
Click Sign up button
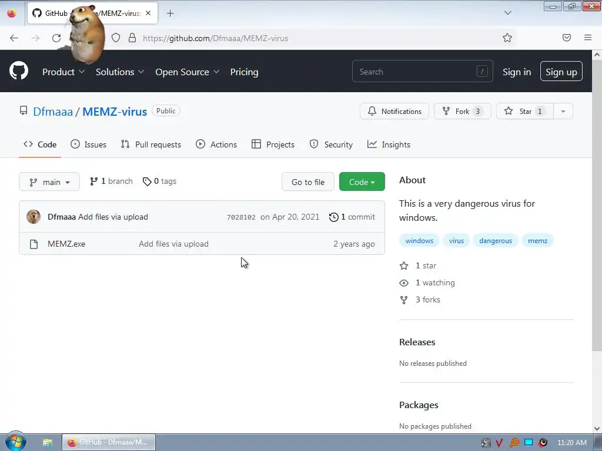(x=561, y=71)
